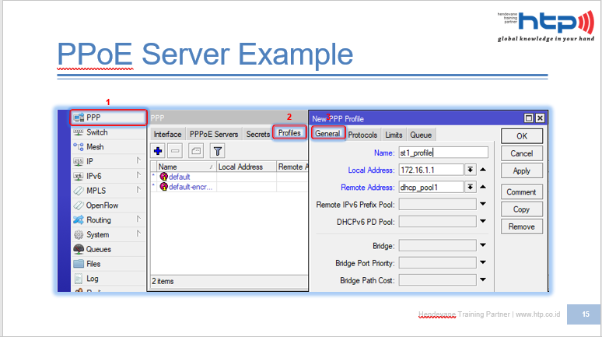602x337 pixels.
Task: Expand the Bridge Path Cost field
Action: pos(483,279)
